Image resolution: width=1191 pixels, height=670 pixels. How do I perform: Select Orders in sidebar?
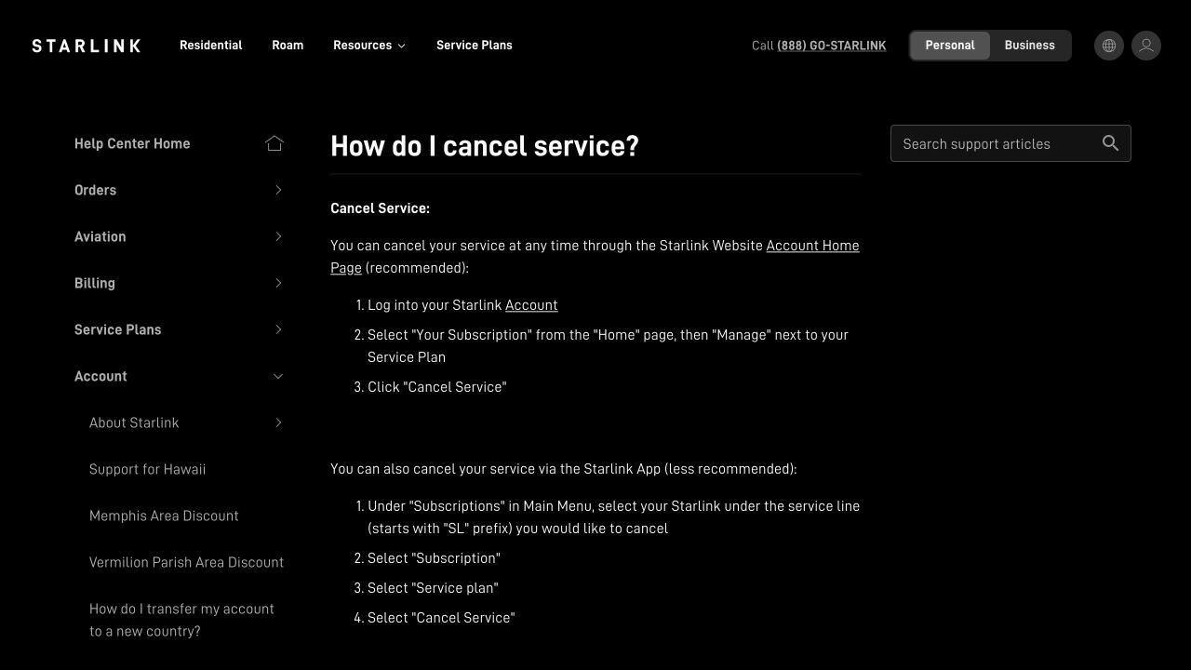click(95, 190)
